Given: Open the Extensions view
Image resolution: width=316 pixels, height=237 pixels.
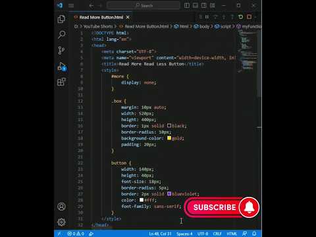Looking at the screenshot, I should (61, 82).
